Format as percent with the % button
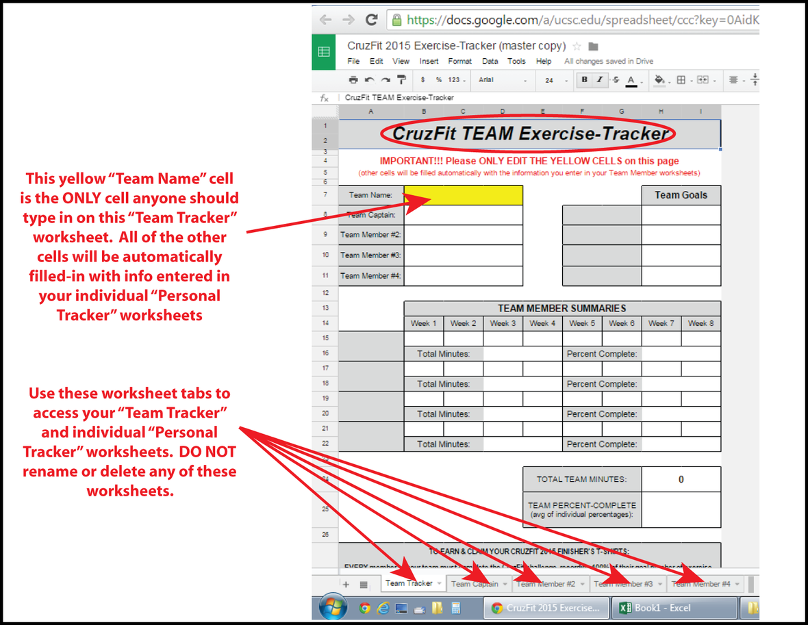808x625 pixels. [438, 80]
